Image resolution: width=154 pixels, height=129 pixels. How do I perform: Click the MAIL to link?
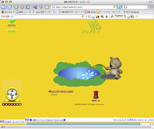(96, 101)
